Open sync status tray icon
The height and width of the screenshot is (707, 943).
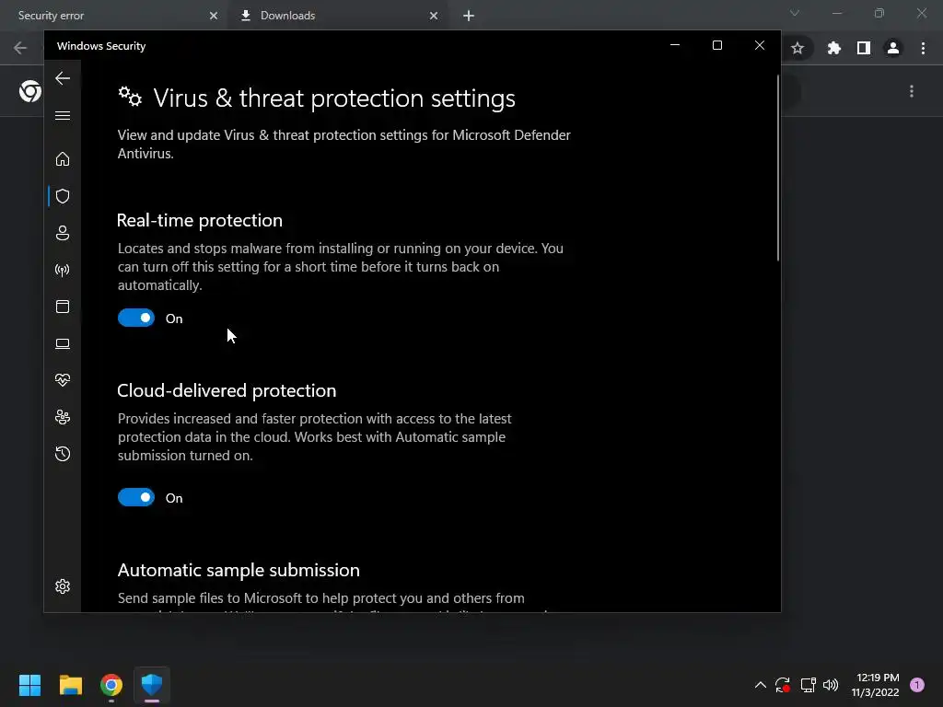pyautogui.click(x=783, y=685)
